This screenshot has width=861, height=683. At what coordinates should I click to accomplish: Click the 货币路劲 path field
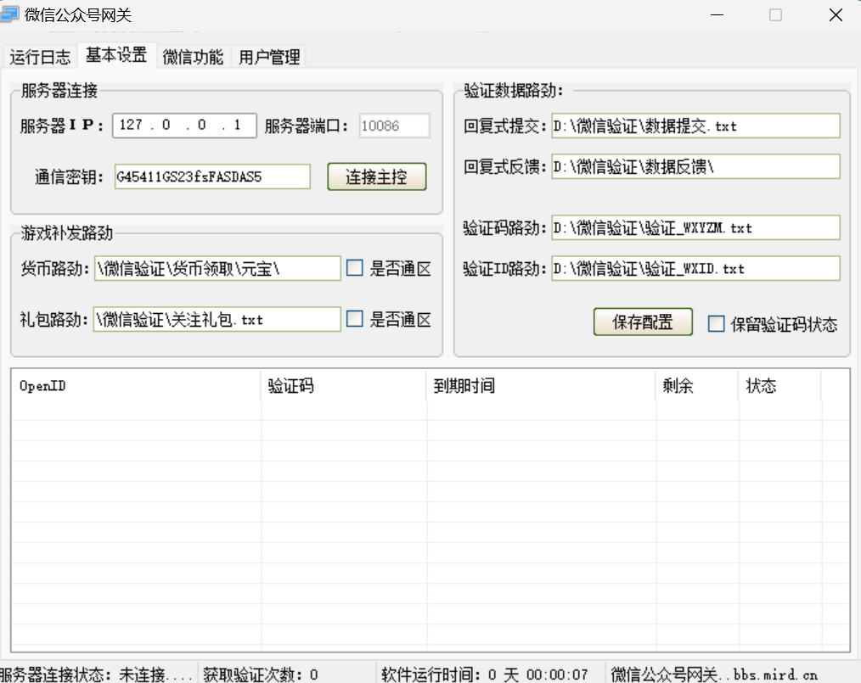tap(217, 268)
